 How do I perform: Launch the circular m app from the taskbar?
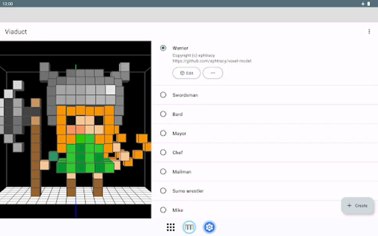tap(189, 227)
